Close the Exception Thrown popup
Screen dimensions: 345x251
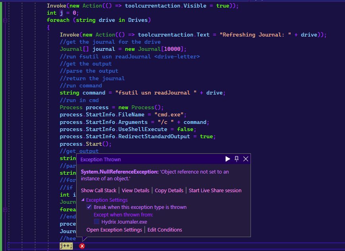[245, 158]
